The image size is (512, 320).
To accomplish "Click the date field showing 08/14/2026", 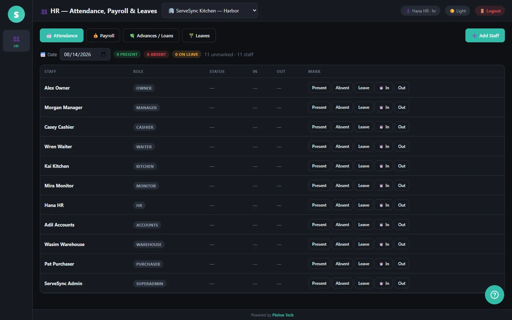I will point(85,54).
